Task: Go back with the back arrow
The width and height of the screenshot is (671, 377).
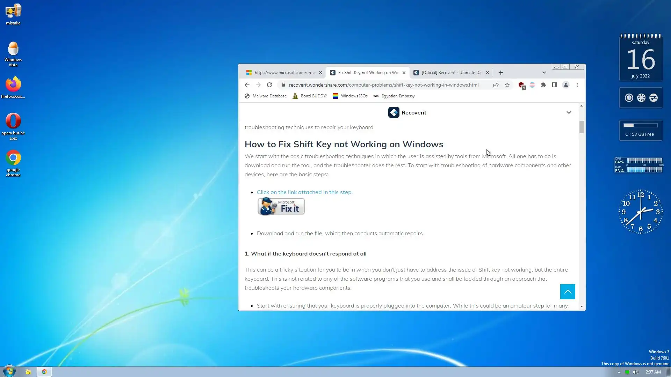Action: pos(247,85)
